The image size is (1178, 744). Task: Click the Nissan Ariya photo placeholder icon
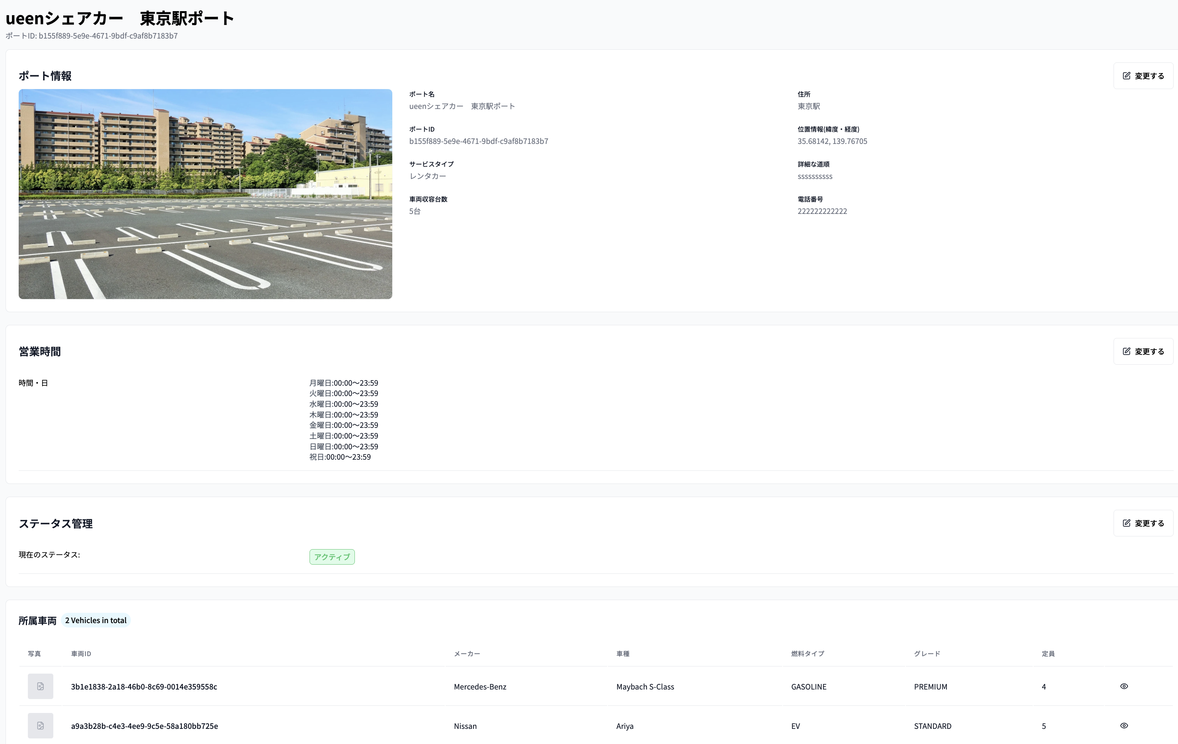coord(40,726)
